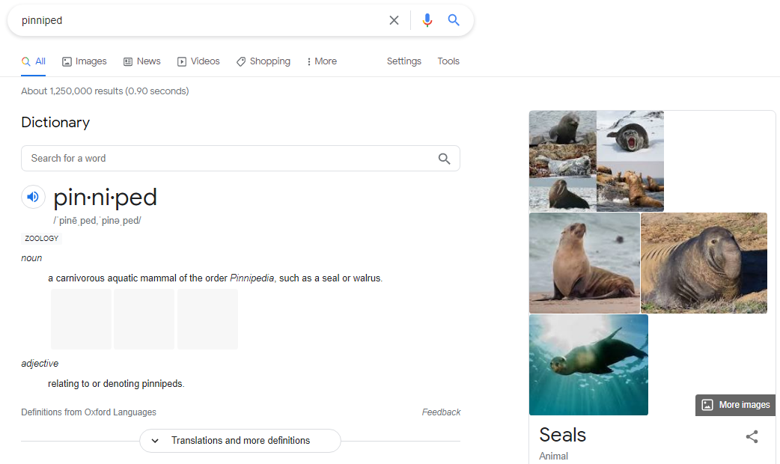This screenshot has width=780, height=464.
Task: Start voice search with the microphone icon
Action: [427, 20]
